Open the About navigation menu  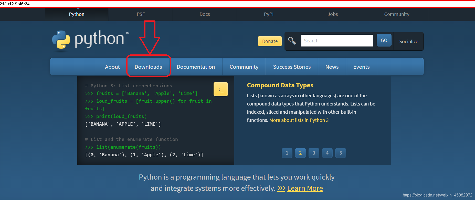pos(112,67)
